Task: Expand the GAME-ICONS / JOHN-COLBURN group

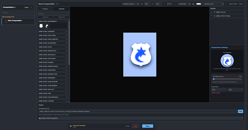Action: coord(53,82)
